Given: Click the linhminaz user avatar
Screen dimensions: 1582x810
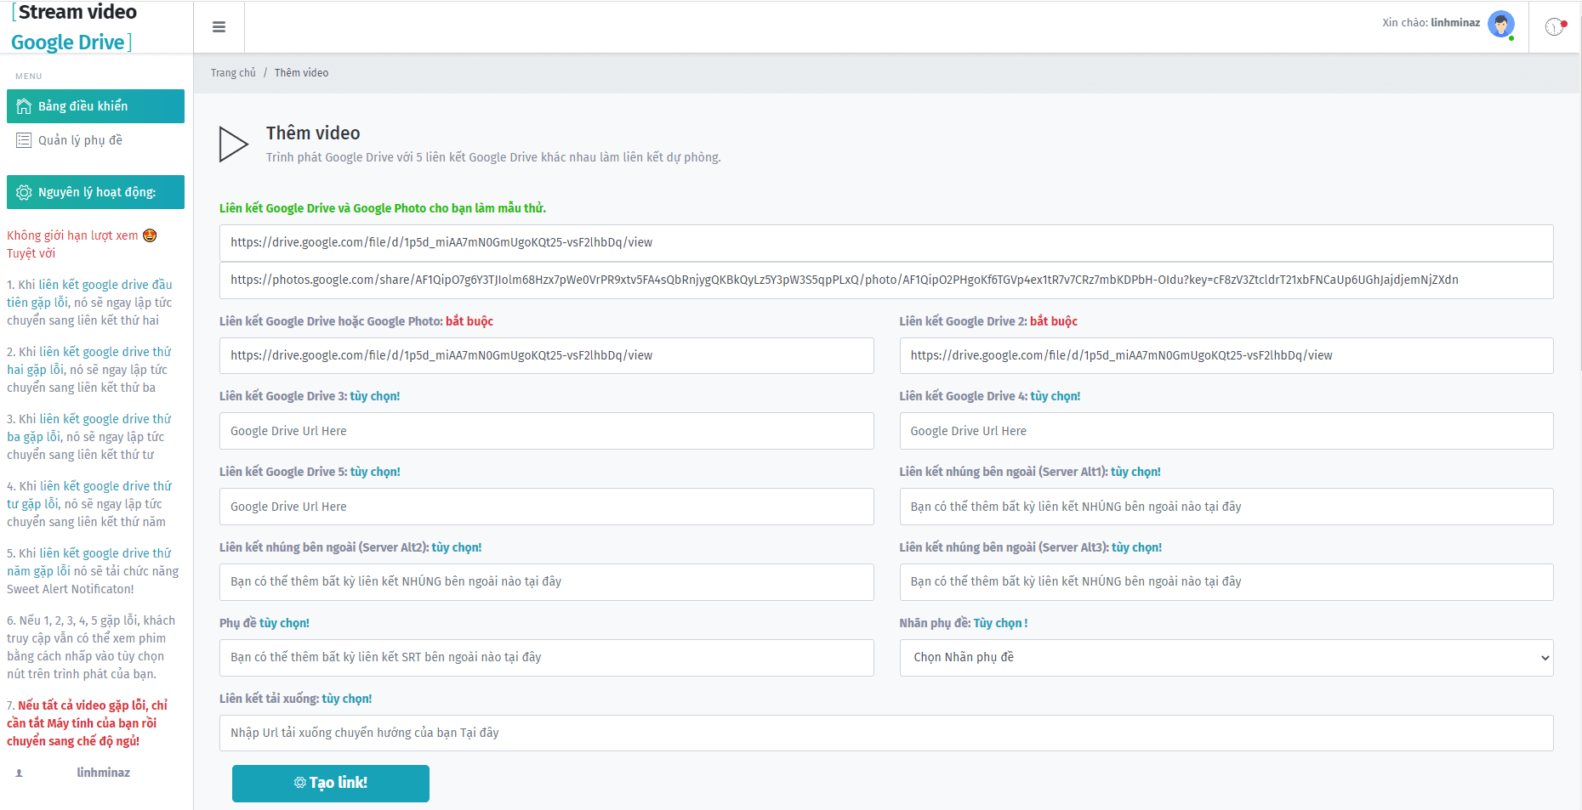Looking at the screenshot, I should pyautogui.click(x=1501, y=25).
